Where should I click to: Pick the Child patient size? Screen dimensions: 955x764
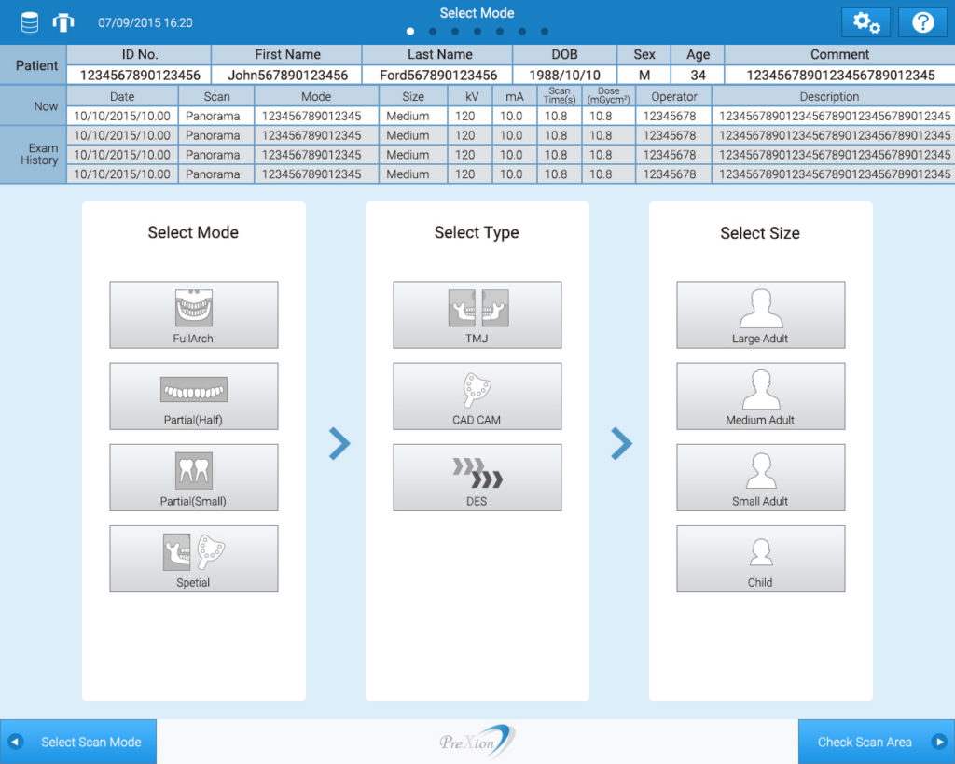[x=760, y=559]
